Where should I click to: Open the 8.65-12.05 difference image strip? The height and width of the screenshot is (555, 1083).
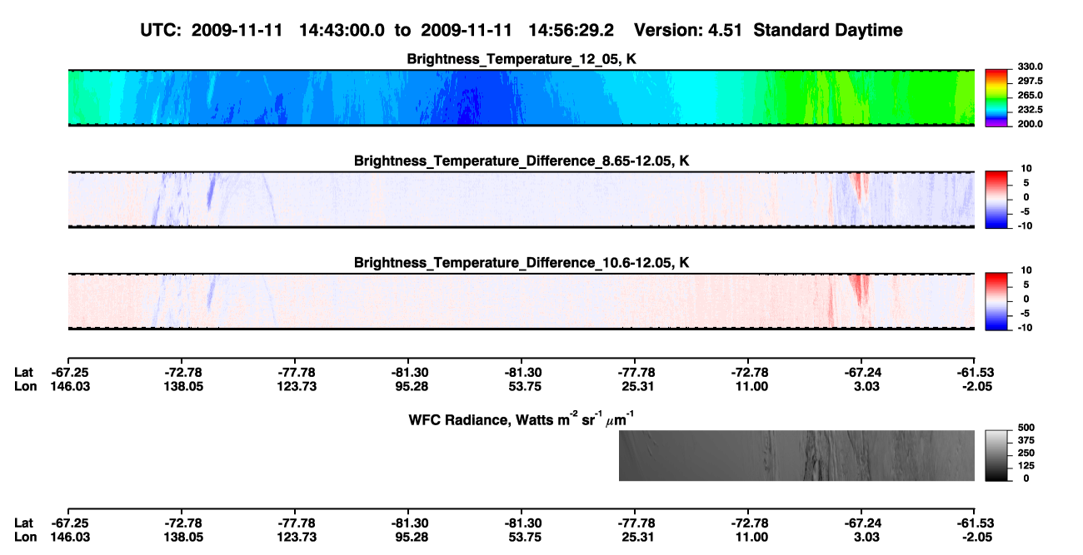pos(522,200)
